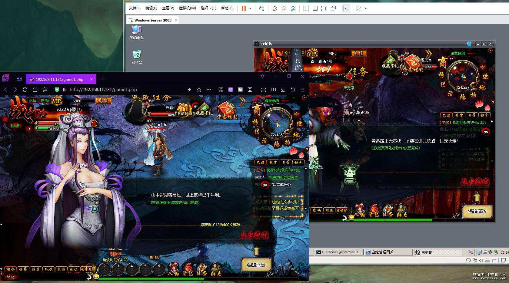
Task: Toggle browser dark mode sun icon
Action: coord(263,76)
